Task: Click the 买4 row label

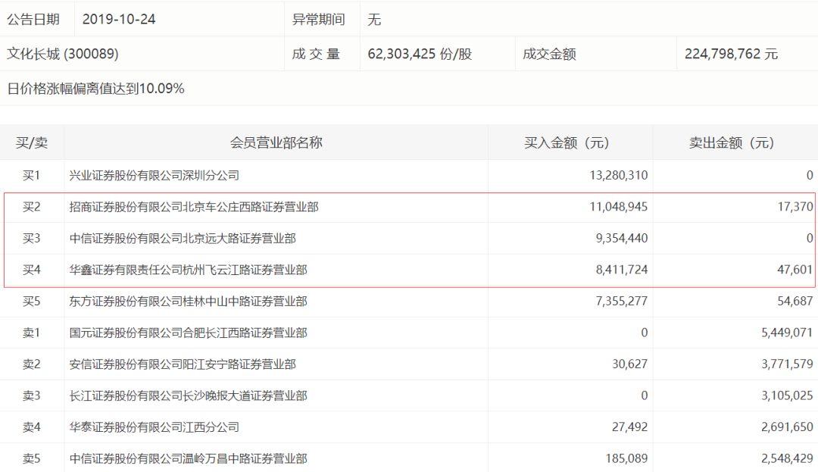Action: pos(31,270)
